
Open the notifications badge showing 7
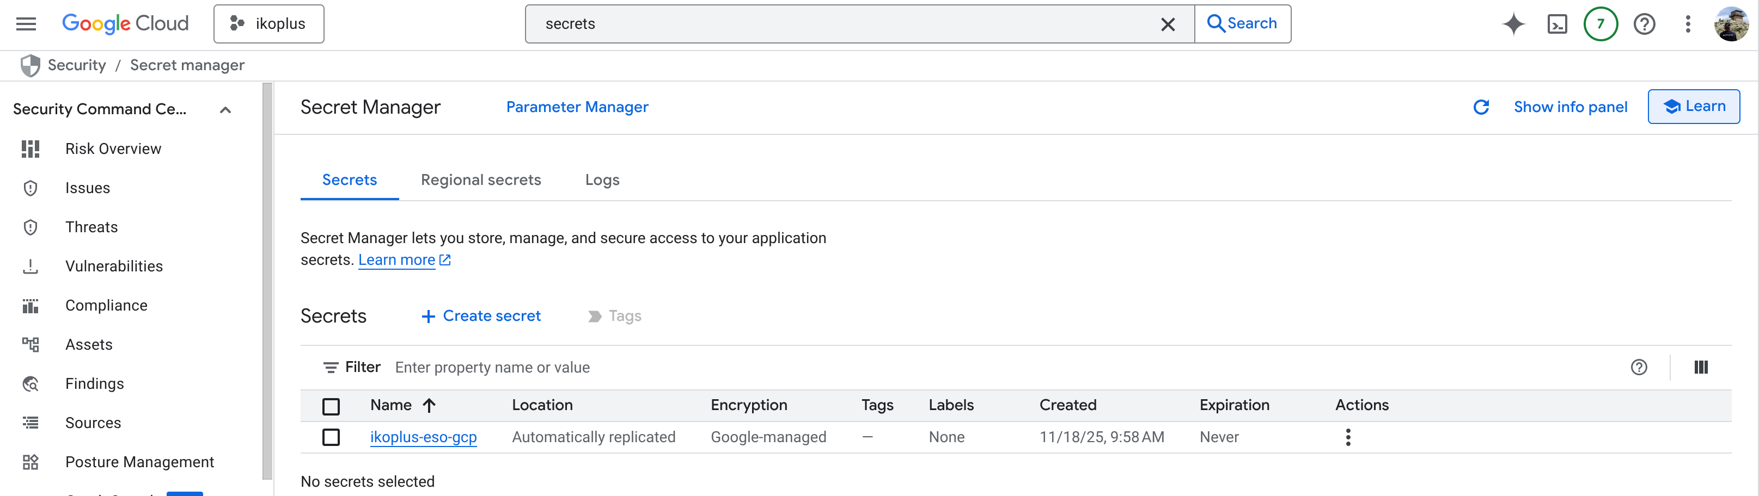point(1601,24)
